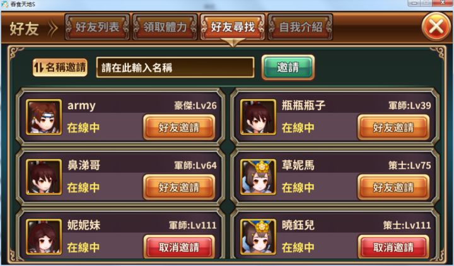The height and width of the screenshot is (266, 454).
Task: Select the 好友尋找 tab
Action: (x=233, y=27)
